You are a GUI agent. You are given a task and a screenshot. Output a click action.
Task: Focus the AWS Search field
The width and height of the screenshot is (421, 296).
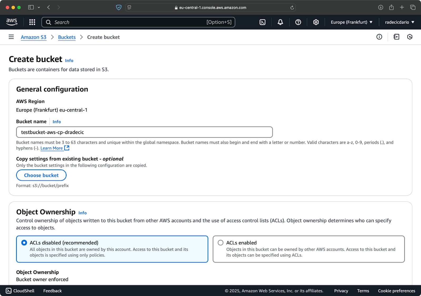(138, 22)
